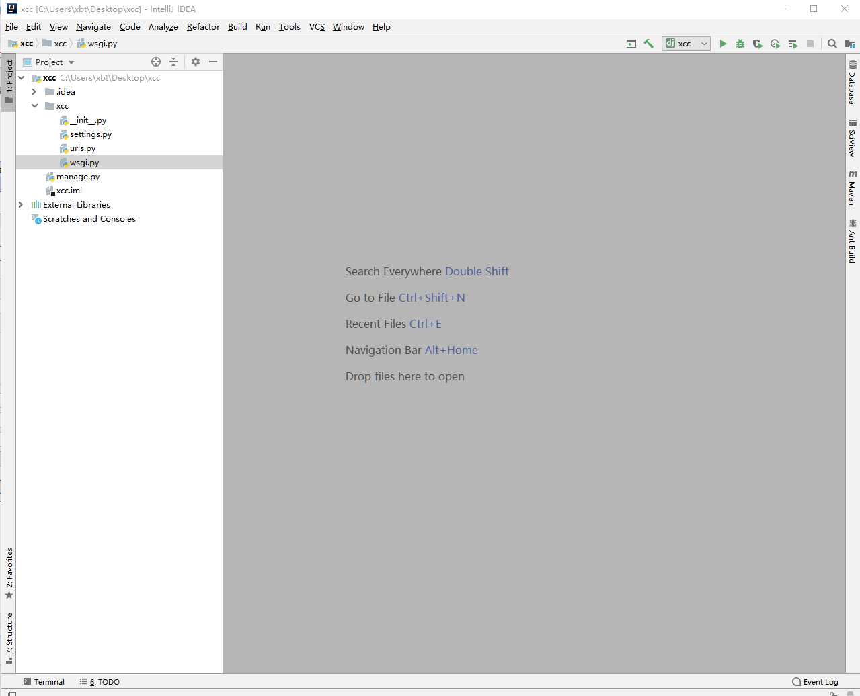Open the Build menu
860x696 pixels.
(237, 27)
